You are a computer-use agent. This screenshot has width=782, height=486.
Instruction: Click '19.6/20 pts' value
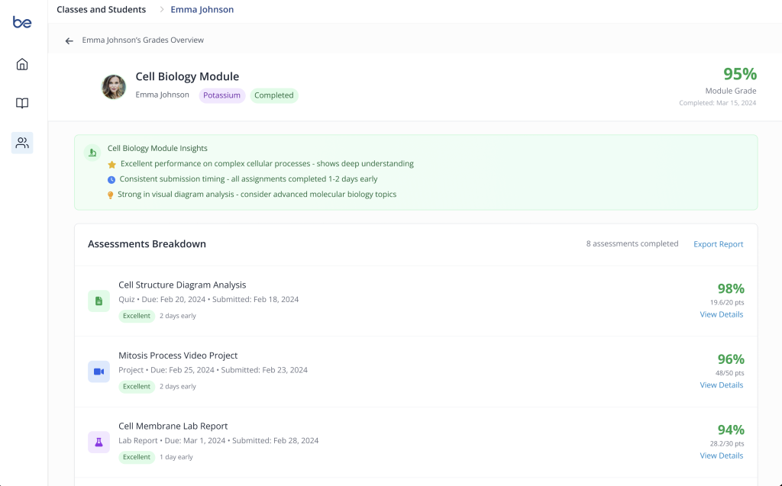(727, 303)
